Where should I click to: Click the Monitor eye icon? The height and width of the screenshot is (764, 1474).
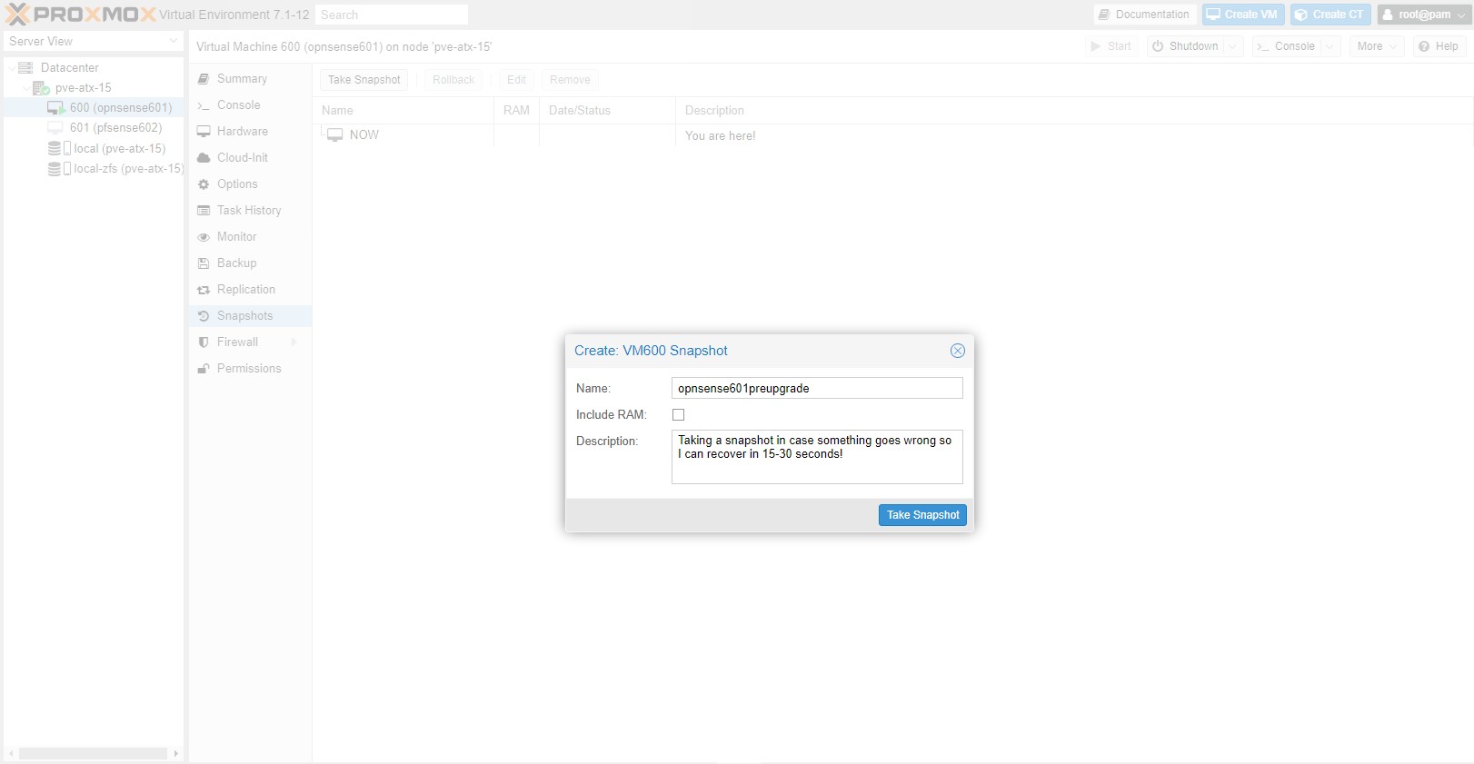[204, 237]
